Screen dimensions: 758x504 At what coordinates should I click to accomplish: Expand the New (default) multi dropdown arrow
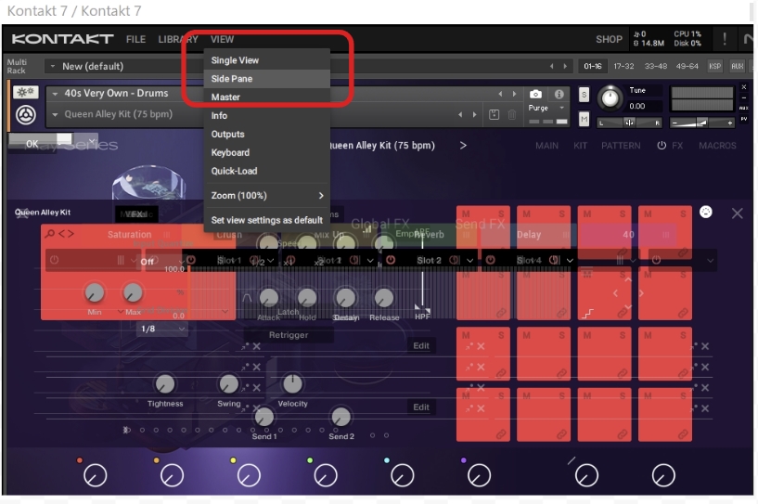[x=53, y=66]
